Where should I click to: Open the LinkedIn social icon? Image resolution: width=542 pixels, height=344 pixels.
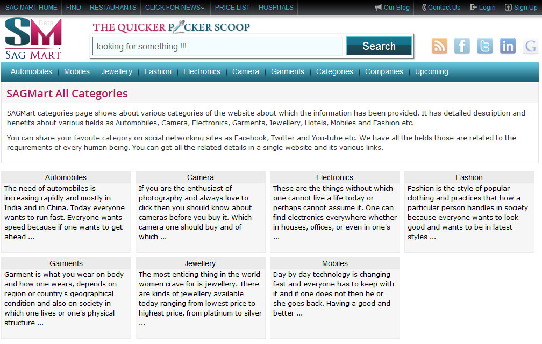point(508,46)
